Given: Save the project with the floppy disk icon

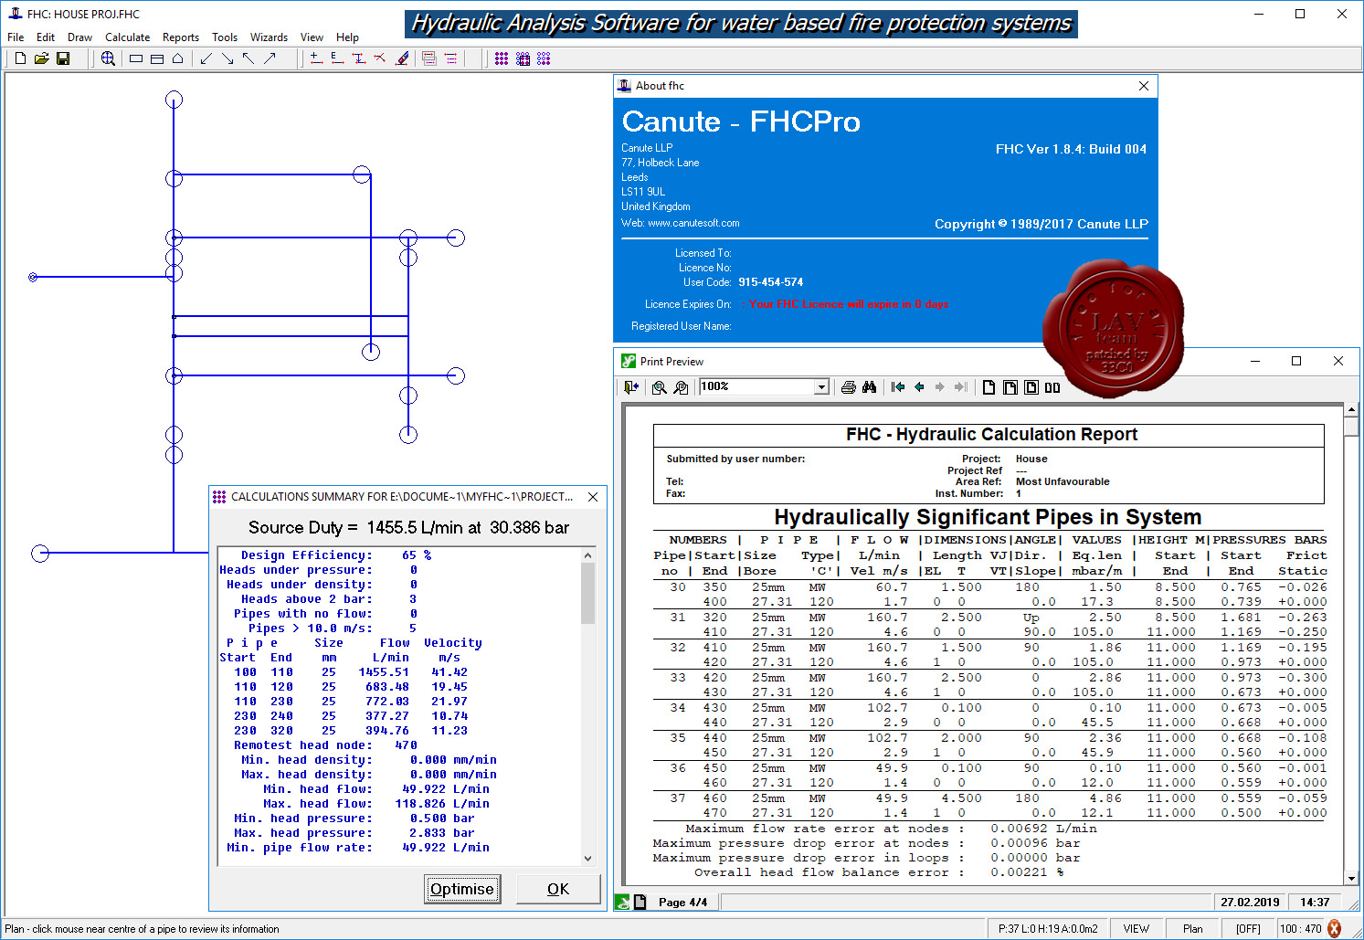Looking at the screenshot, I should point(63,58).
